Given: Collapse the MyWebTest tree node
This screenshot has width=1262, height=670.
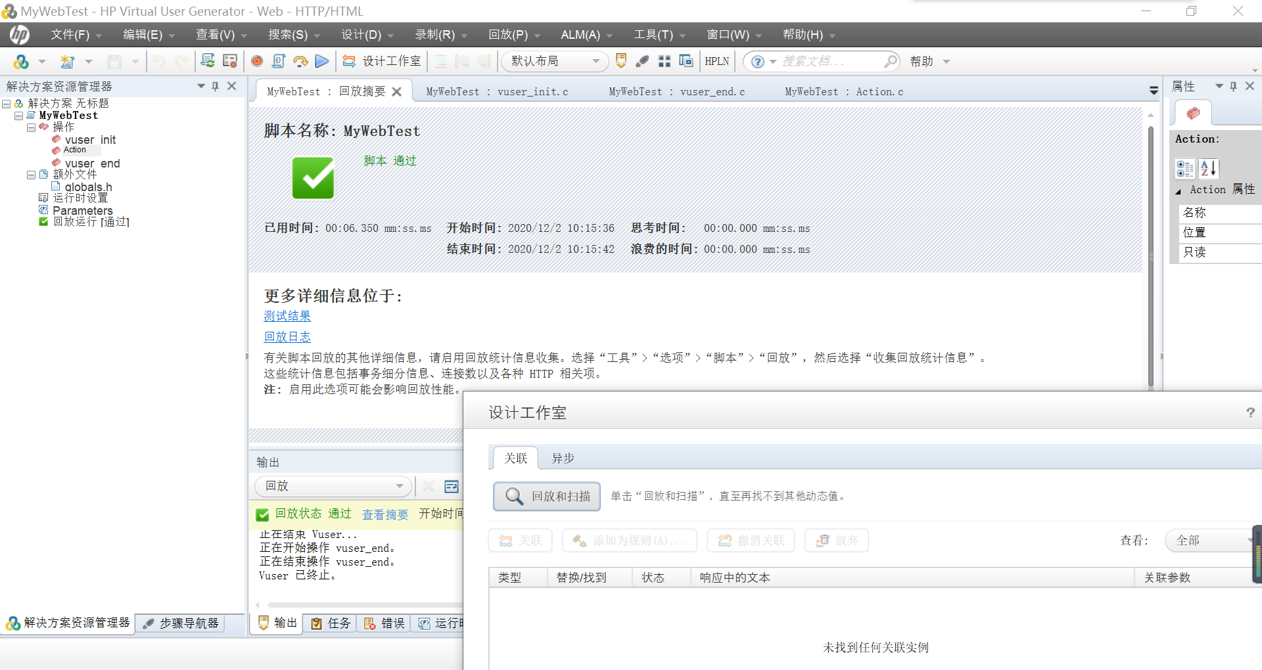Looking at the screenshot, I should [18, 116].
